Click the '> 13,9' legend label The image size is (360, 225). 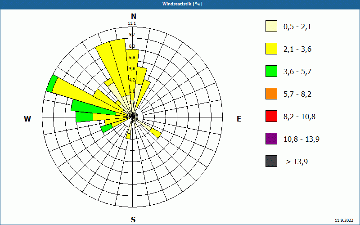[297, 162]
